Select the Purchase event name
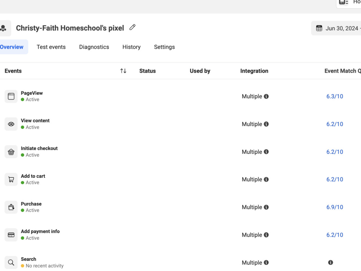Image resolution: width=361 pixels, height=271 pixels. click(x=31, y=204)
